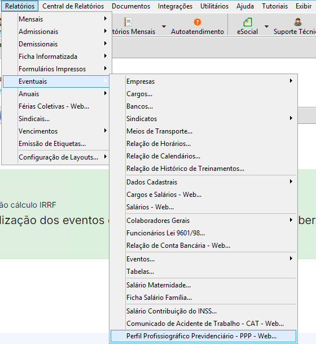316x344 pixels.
Task: Choose Funcionários Lei 9601/98...
Action: (203, 233)
